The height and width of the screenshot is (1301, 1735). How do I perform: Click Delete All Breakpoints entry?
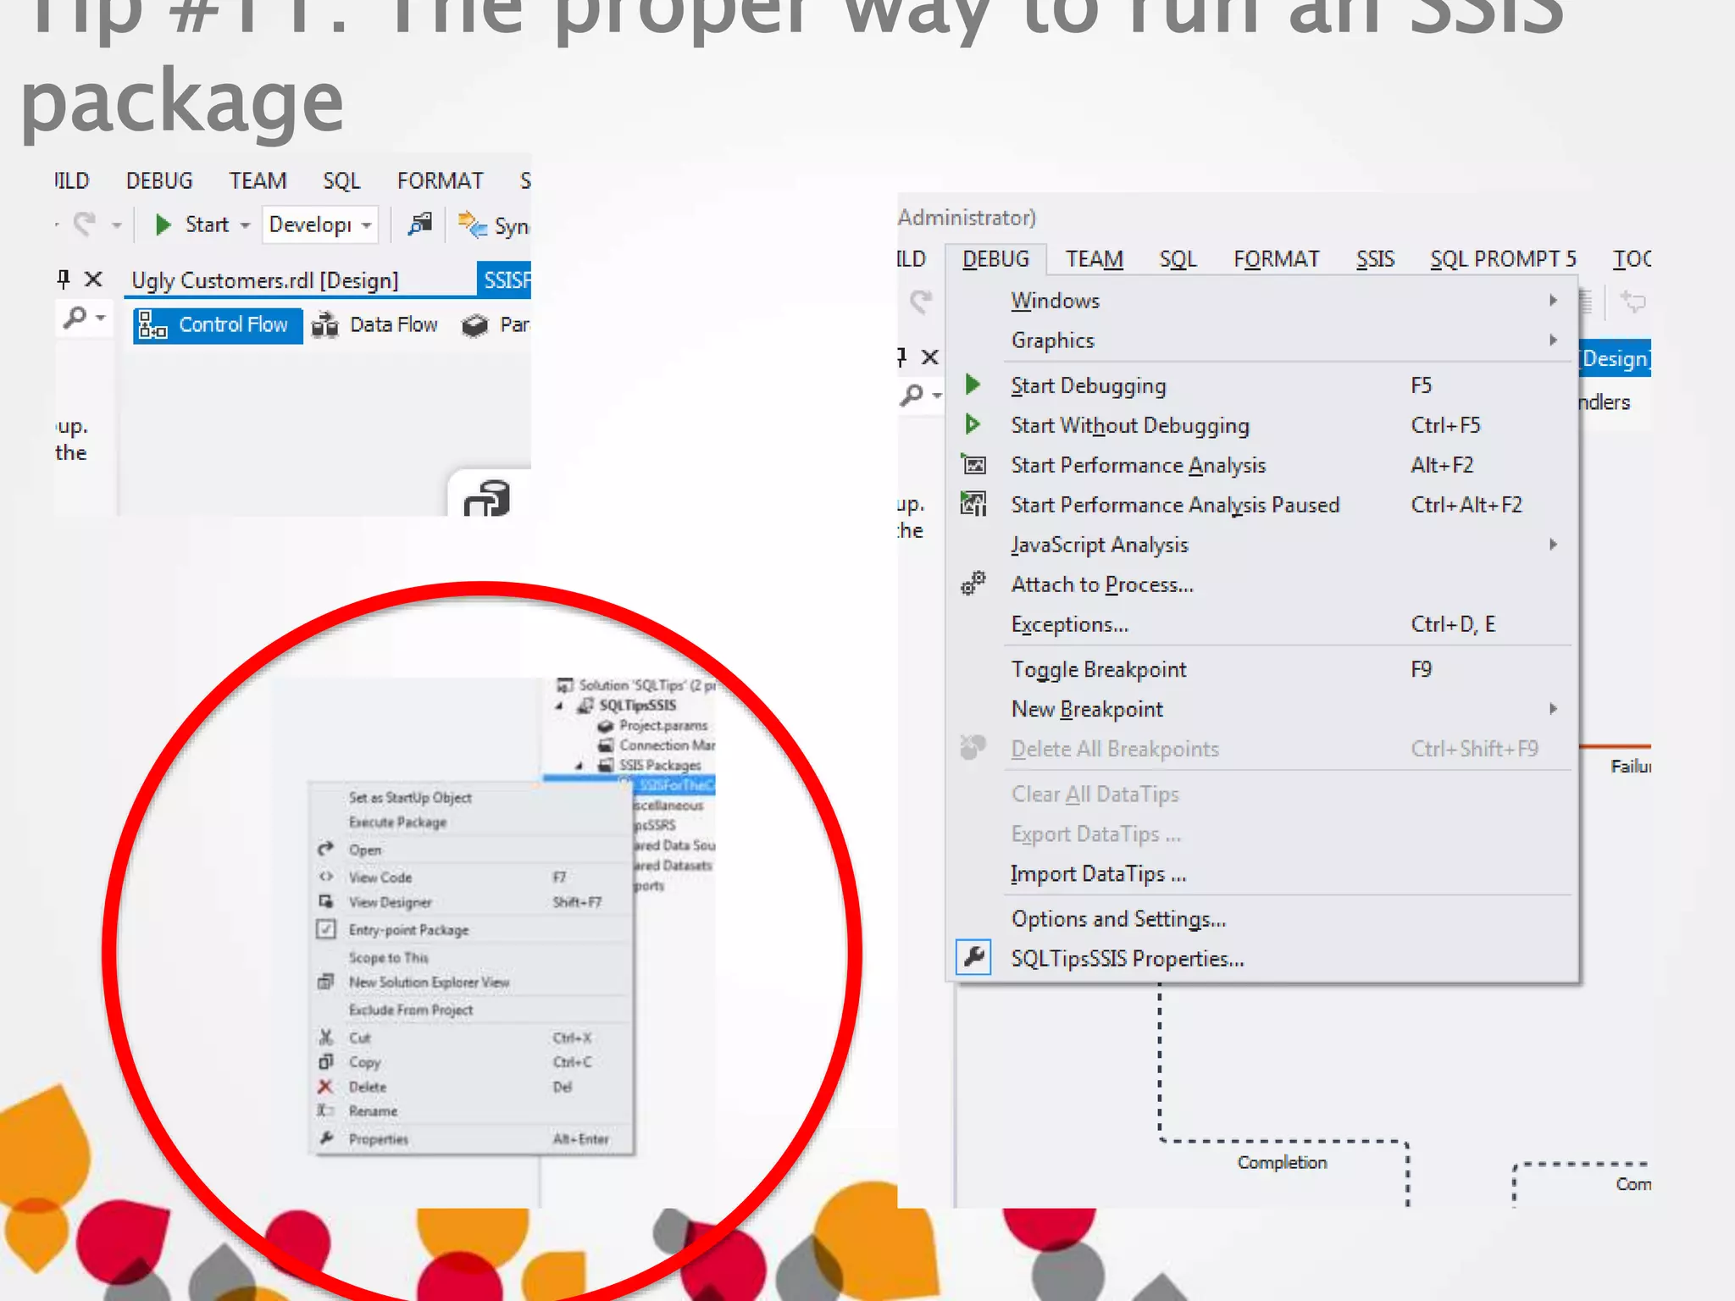tap(1262, 750)
